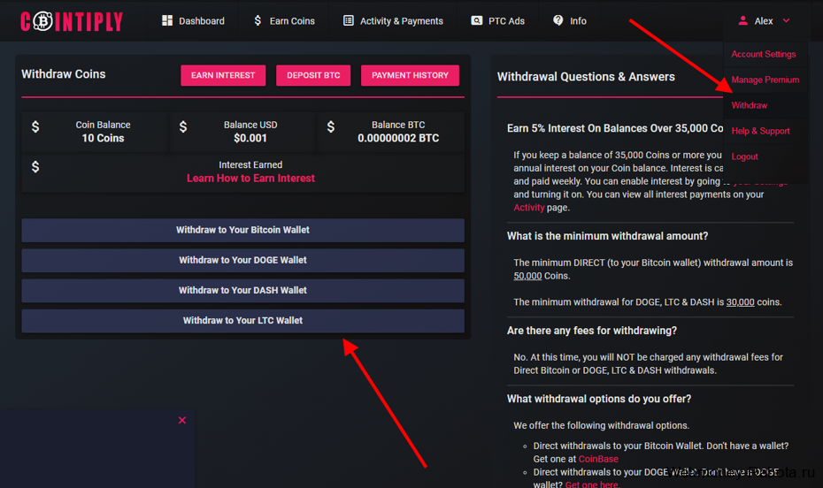Click the user profile icon beside Alex

[x=743, y=20]
